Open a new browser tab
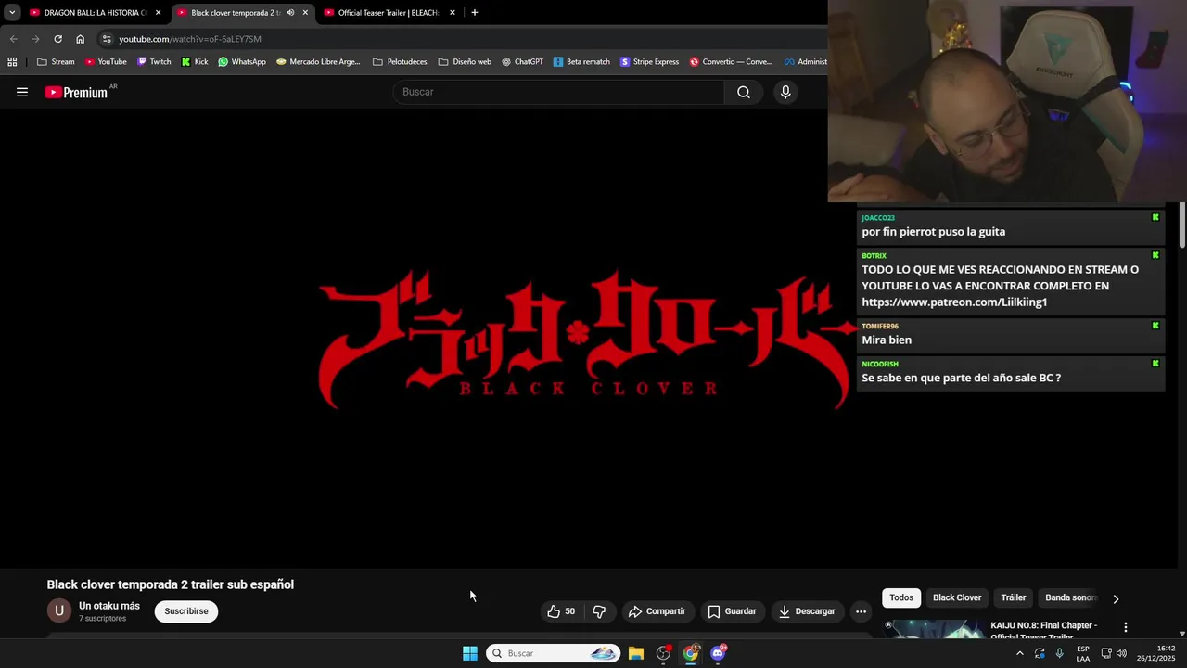This screenshot has height=668, width=1187. (x=475, y=13)
